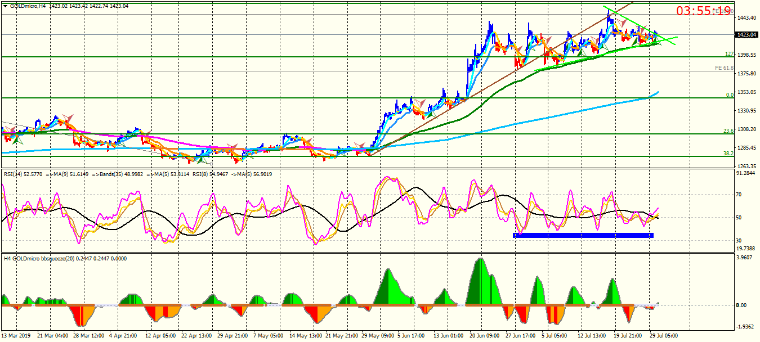Screen dimensions: 760x342
Task: Click bbsqueeze scale value 0.00
Action: tap(742, 305)
